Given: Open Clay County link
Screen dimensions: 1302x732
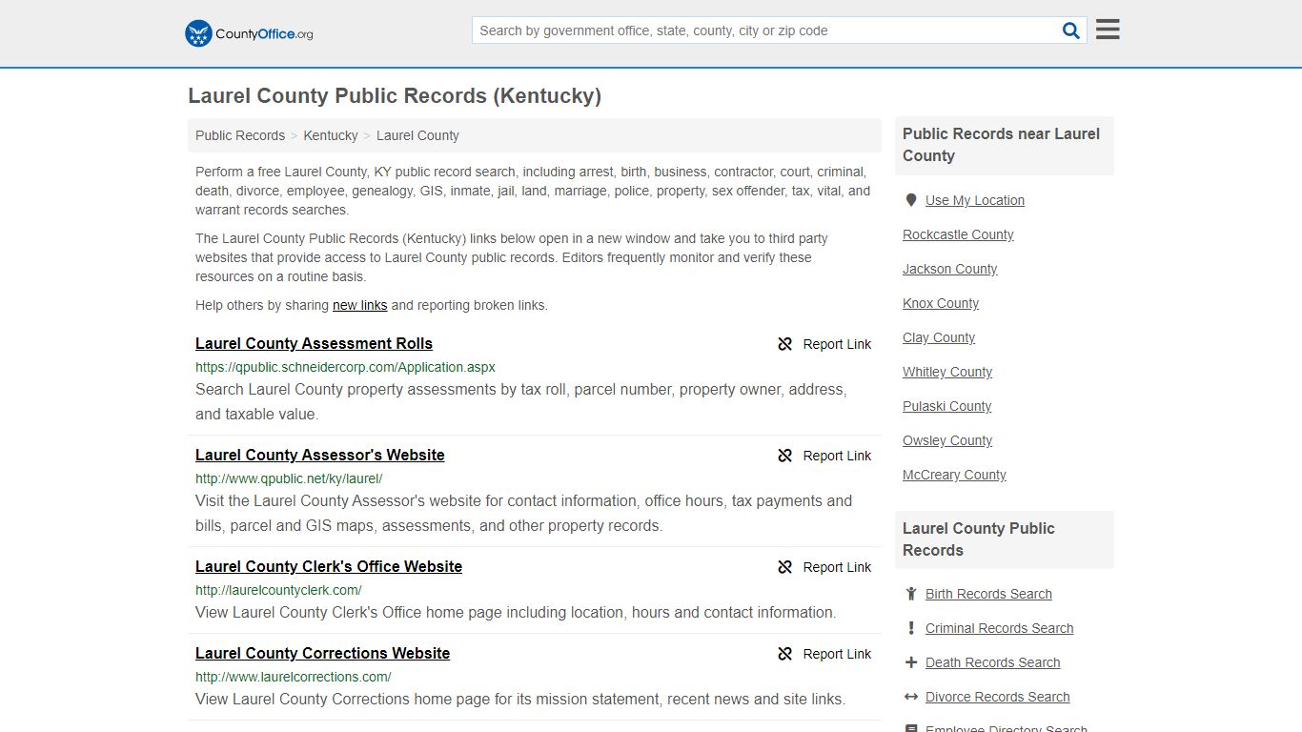Looking at the screenshot, I should coord(939,337).
